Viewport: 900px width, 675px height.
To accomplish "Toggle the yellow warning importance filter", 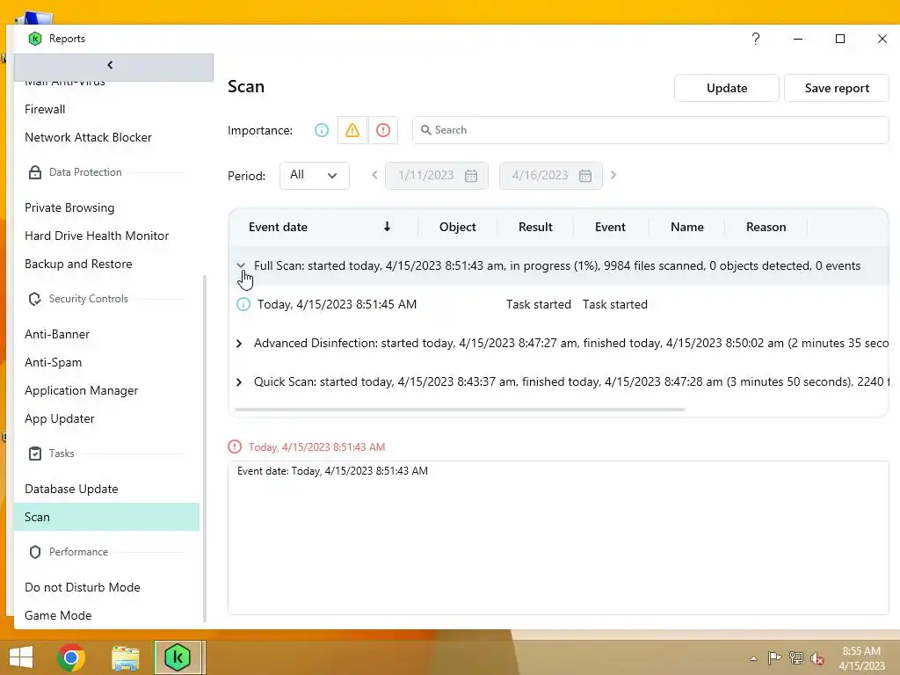I will coord(352,130).
